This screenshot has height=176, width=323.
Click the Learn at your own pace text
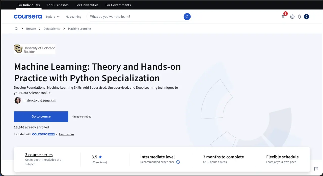point(281,162)
